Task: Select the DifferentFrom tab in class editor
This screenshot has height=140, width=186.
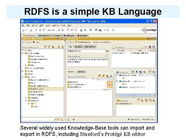Action: coord(90,47)
